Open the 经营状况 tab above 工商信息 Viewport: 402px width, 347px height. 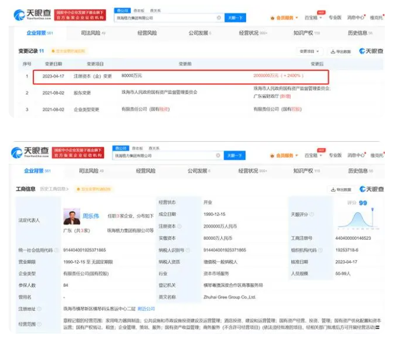(252, 171)
